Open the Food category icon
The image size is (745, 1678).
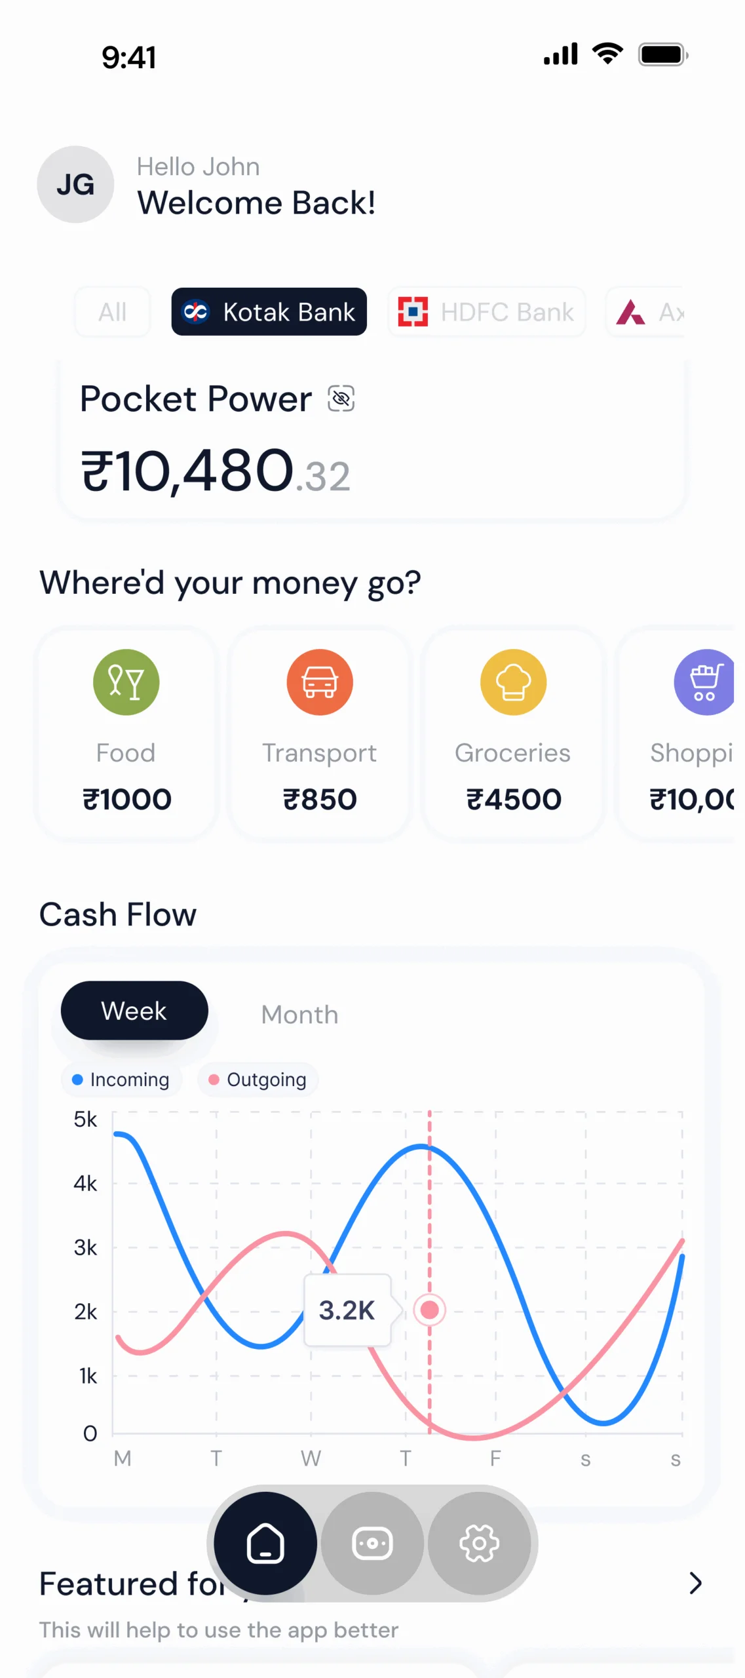(x=126, y=682)
